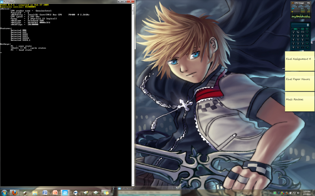Open the Action Center flag tray icon
Screen dimensions: 315x196
[290, 193]
